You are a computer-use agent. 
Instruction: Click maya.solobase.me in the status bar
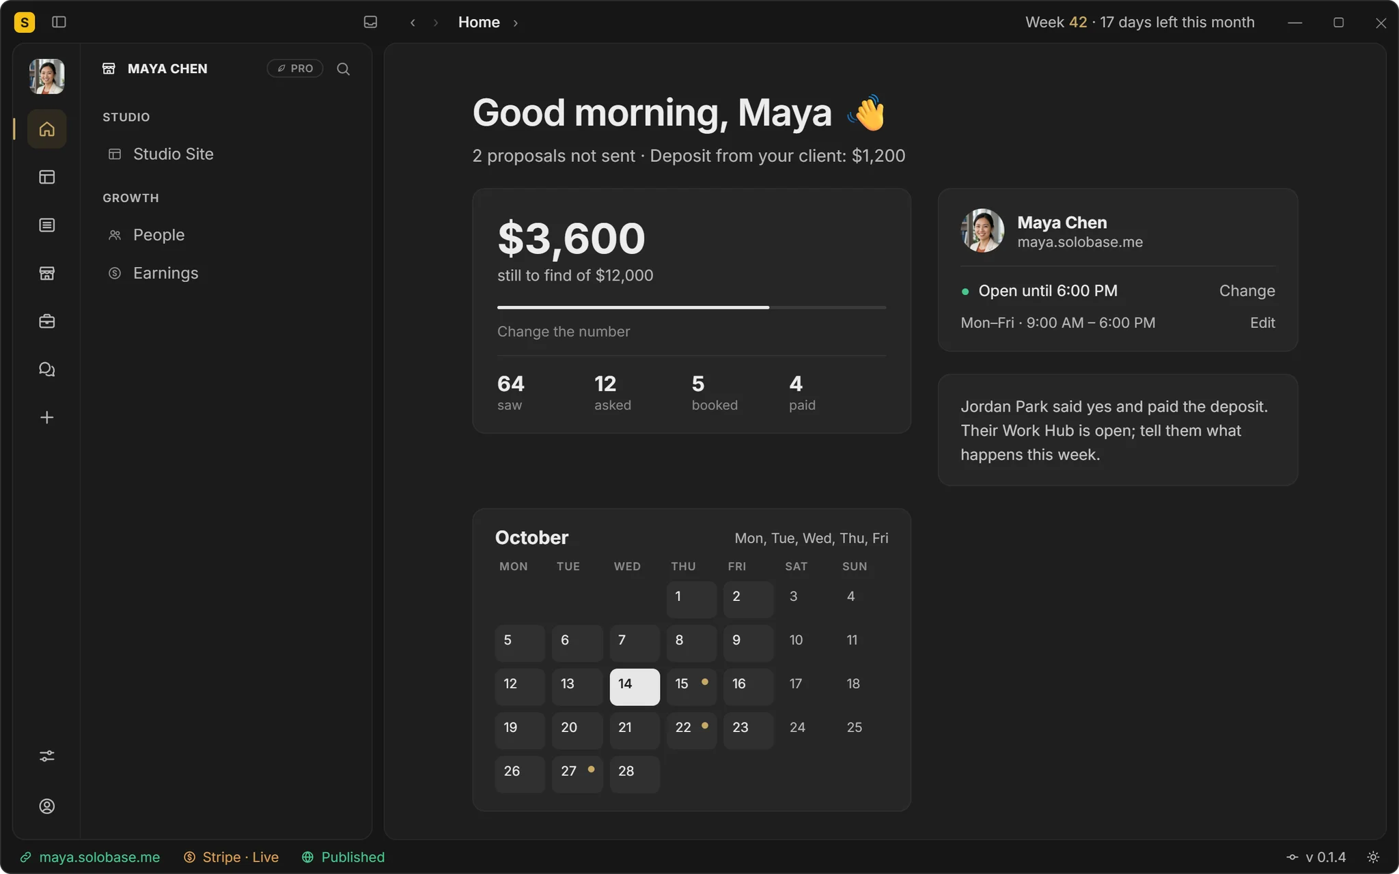pyautogui.click(x=90, y=857)
